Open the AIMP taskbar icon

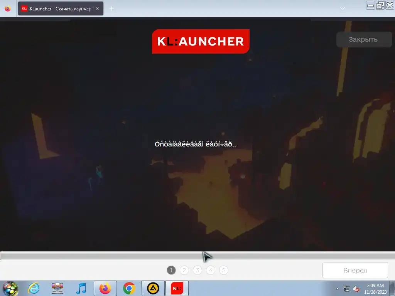click(x=153, y=288)
